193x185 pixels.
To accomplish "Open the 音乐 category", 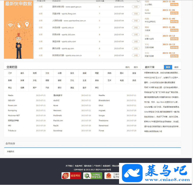I will (x=22, y=73).
